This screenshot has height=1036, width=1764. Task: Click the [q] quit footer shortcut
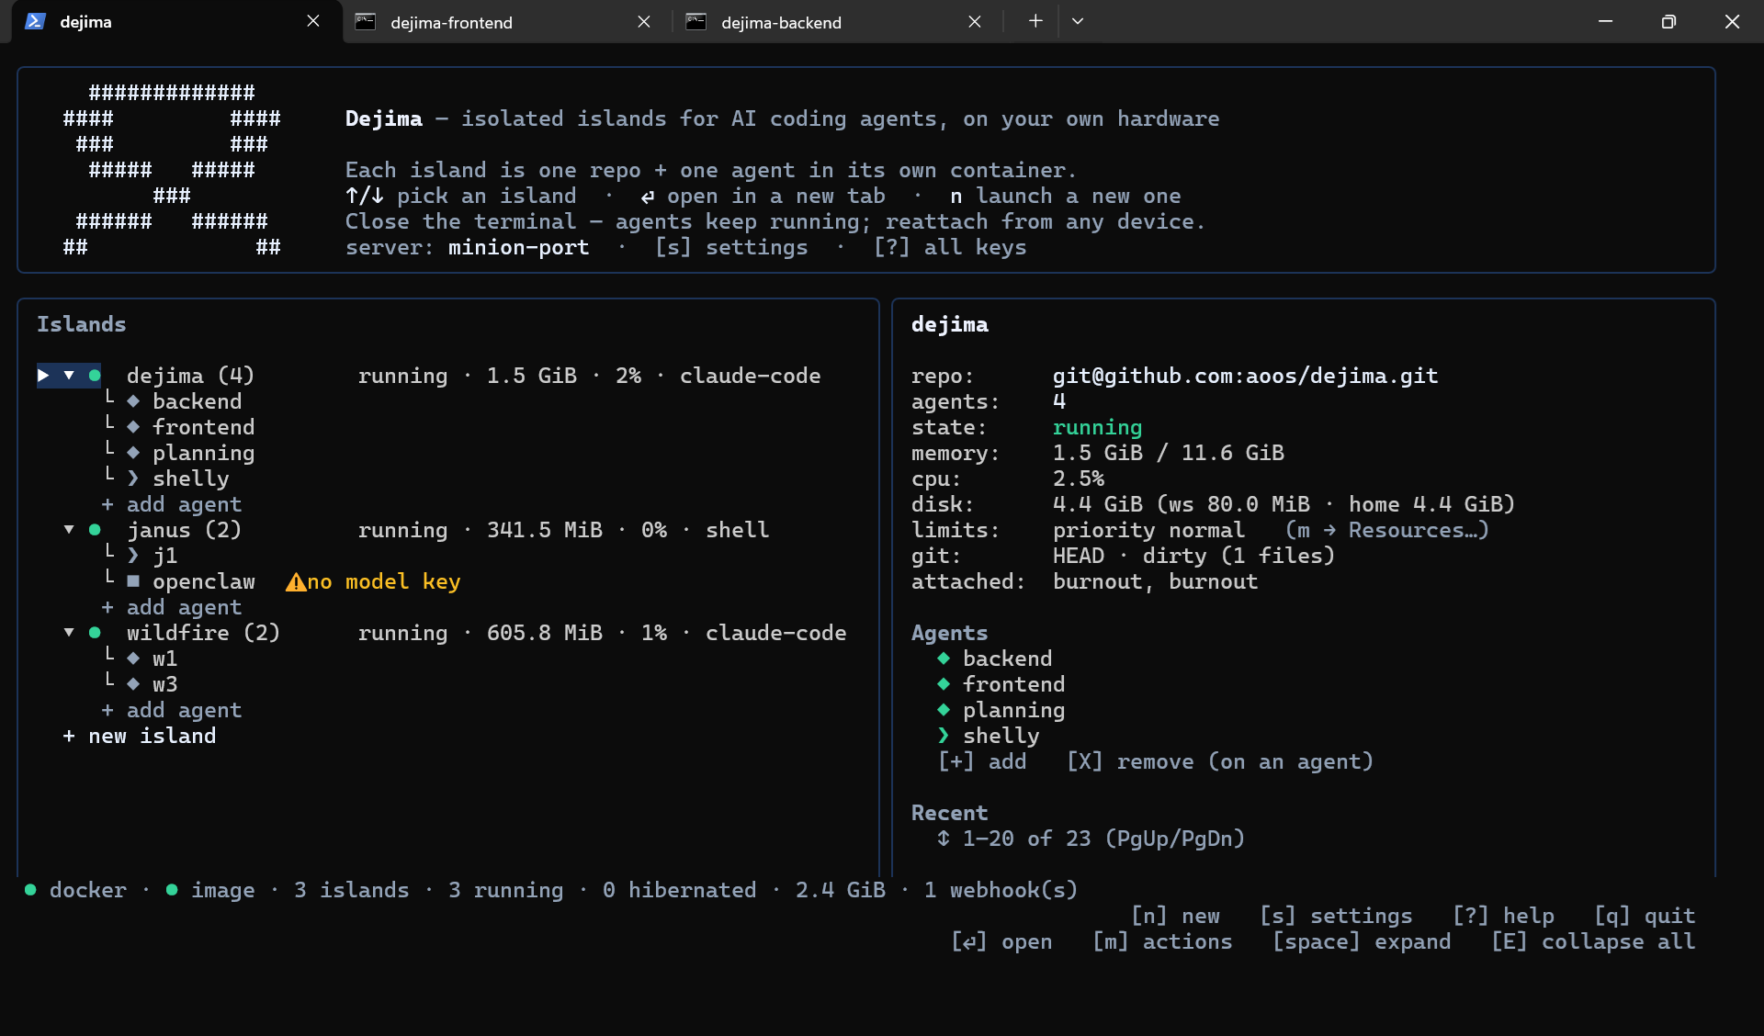tap(1645, 916)
